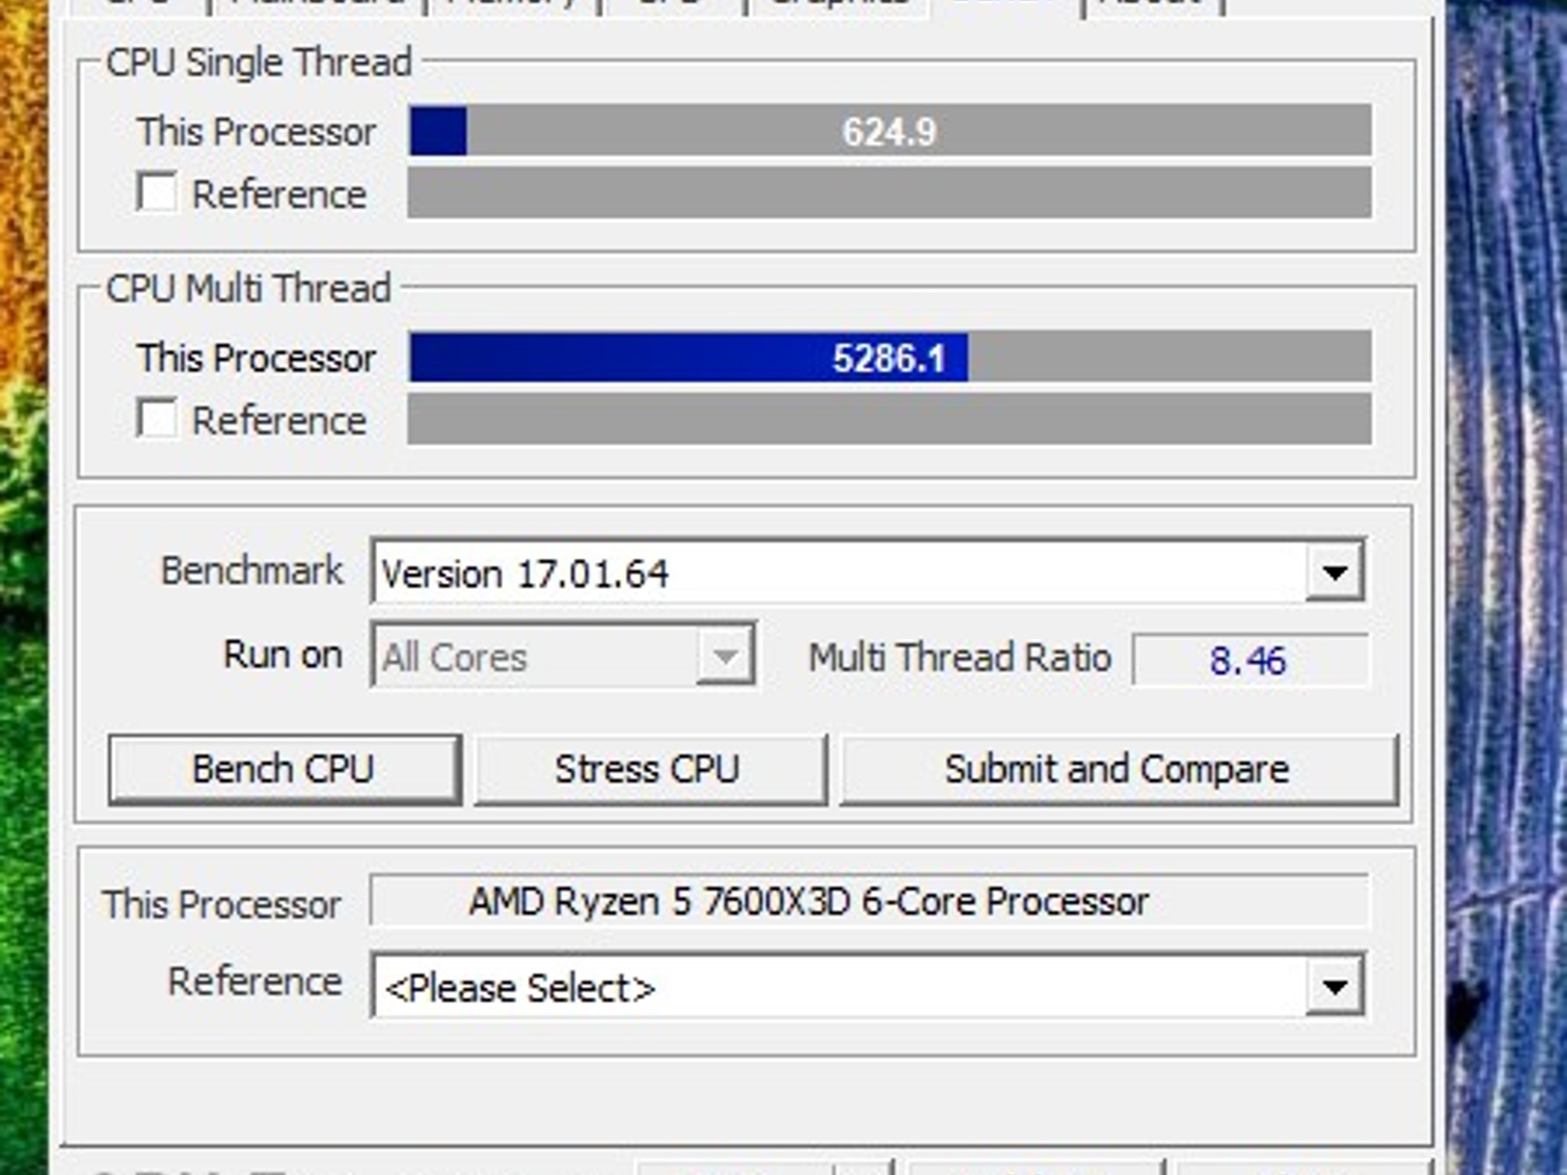Click the CPU Single Thread group label
Viewport: 1567px width, 1175px height.
pos(259,62)
